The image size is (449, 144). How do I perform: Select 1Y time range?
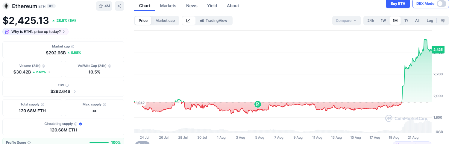pyautogui.click(x=406, y=21)
